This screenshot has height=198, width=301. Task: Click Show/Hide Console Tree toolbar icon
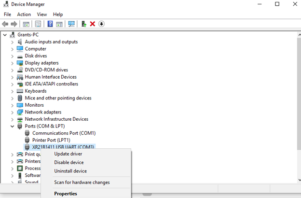pos(26,24)
